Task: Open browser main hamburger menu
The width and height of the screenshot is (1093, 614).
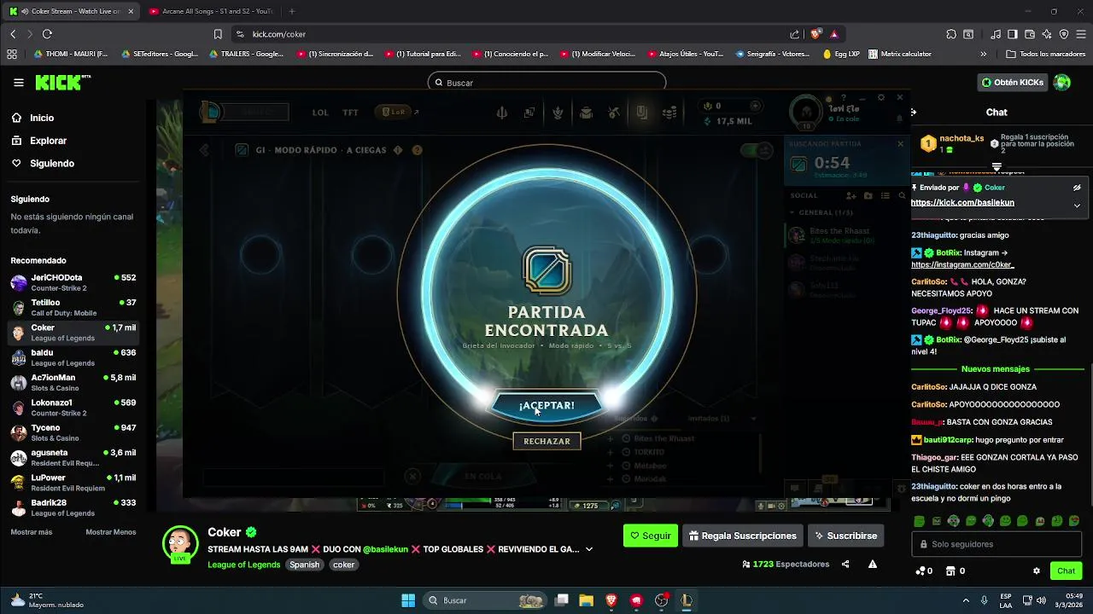Action: pos(1080,34)
